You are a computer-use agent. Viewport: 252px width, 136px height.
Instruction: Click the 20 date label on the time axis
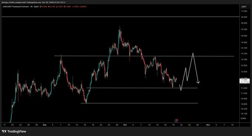pos(12,125)
